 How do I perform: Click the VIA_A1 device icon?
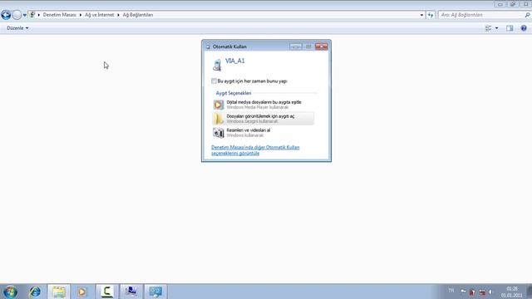point(217,65)
